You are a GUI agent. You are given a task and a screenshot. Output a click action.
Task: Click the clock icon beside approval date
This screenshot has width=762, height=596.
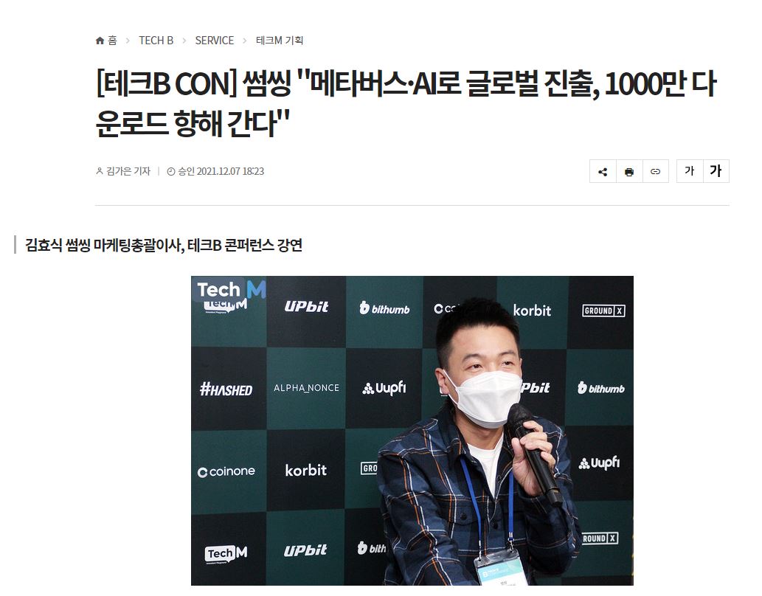click(x=171, y=171)
